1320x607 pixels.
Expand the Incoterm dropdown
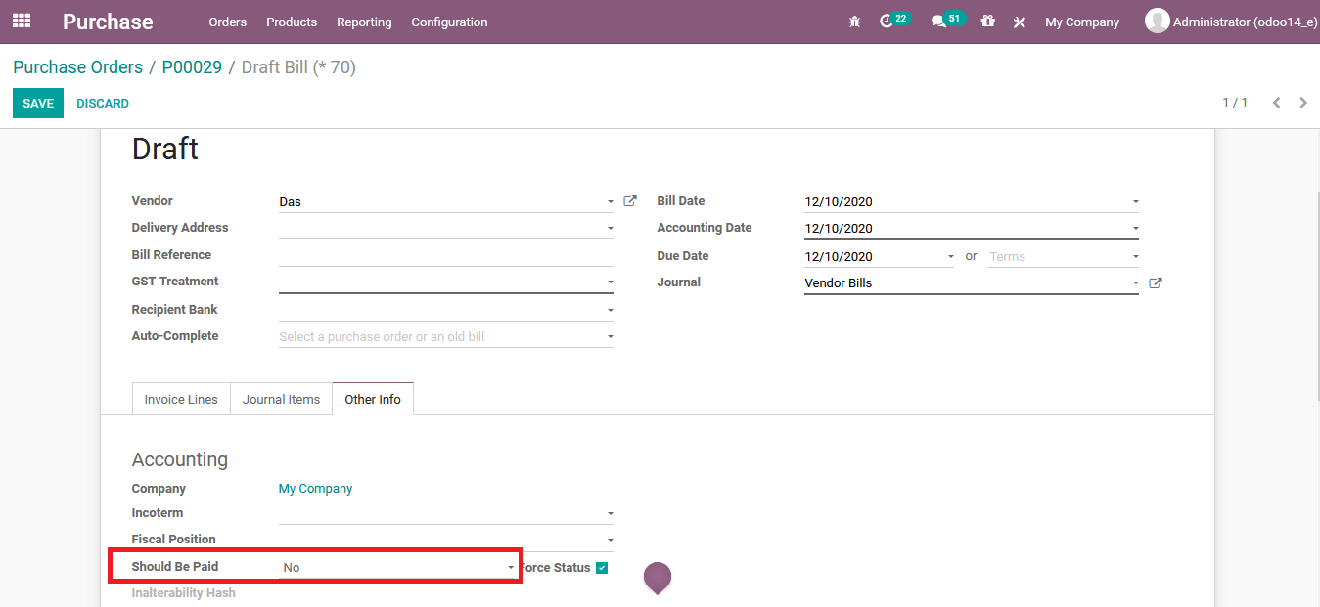click(610, 514)
